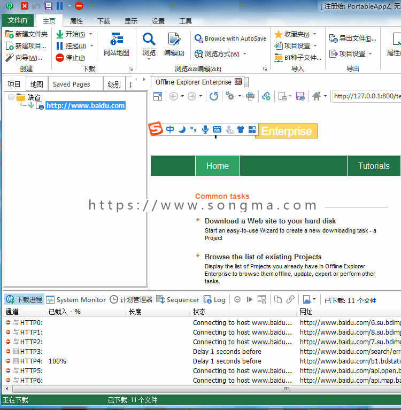
Task: Click the copy icon in download toolbar
Action: click(x=278, y=299)
